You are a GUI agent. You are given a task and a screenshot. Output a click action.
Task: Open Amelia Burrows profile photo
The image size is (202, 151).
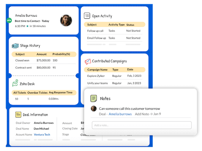66,21
